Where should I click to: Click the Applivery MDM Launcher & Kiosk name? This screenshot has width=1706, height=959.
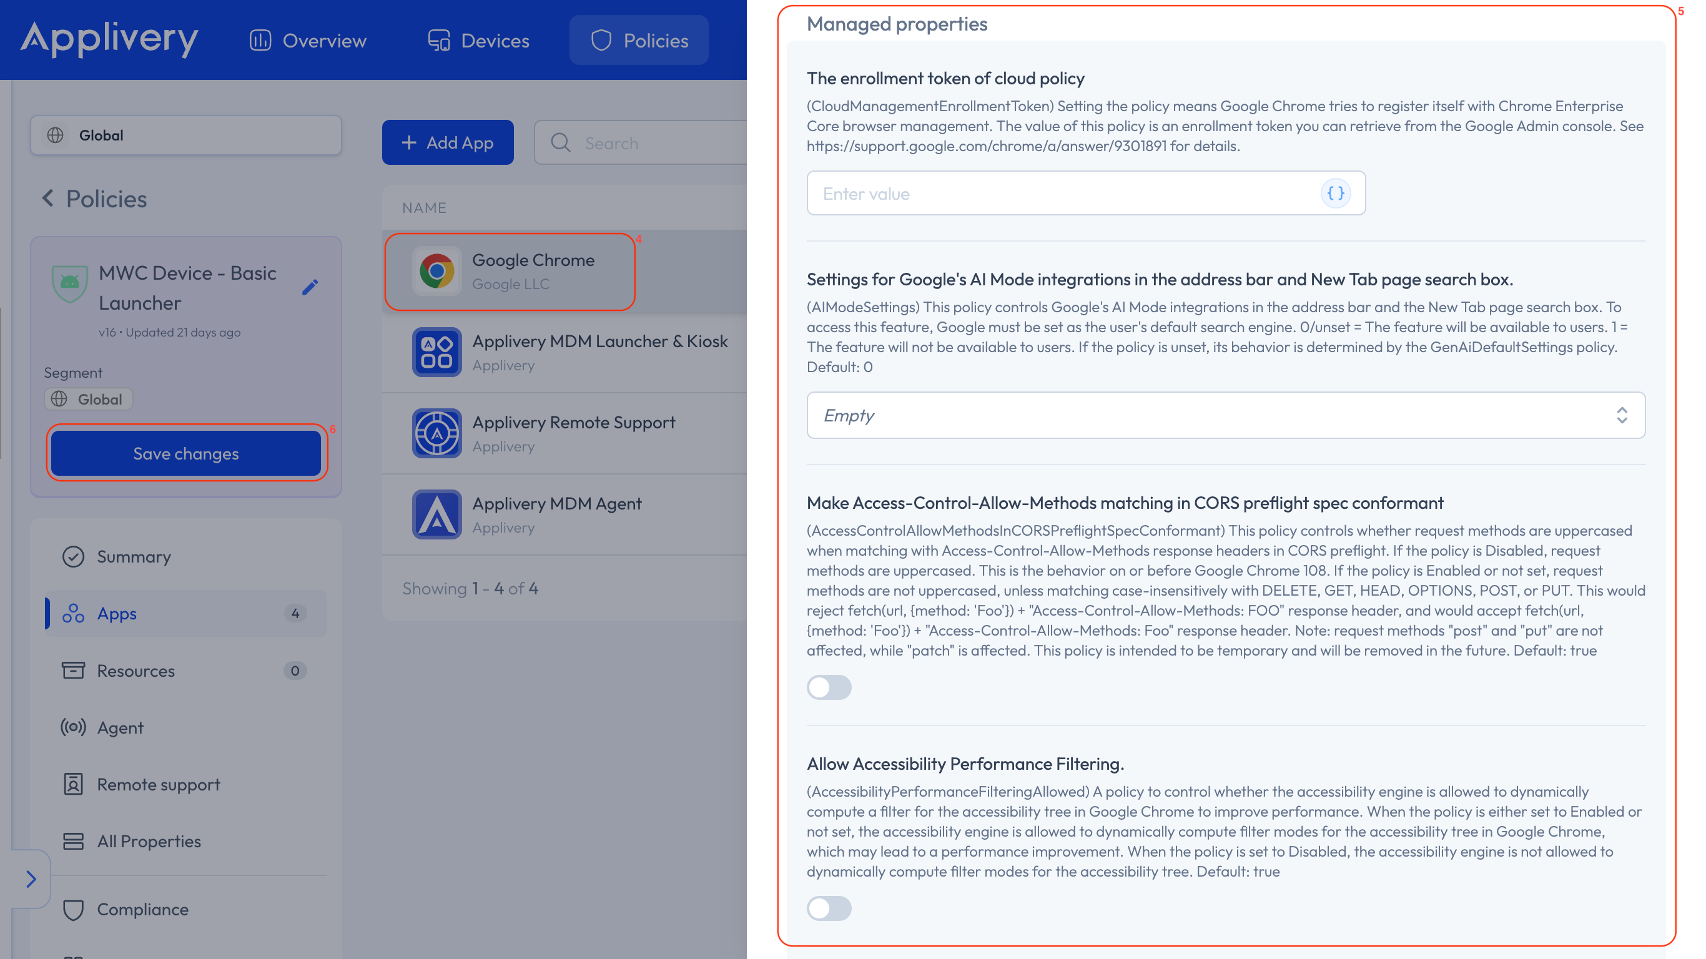[600, 341]
